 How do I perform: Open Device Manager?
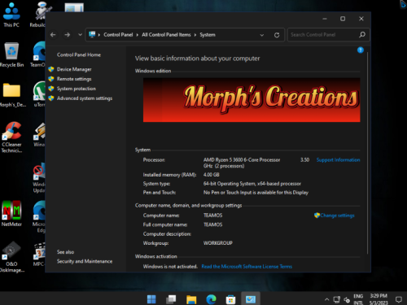pos(74,69)
